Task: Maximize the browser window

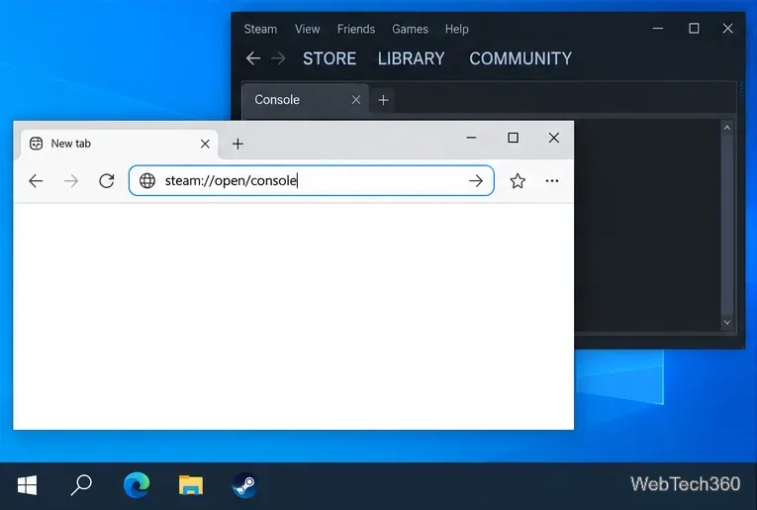Action: coord(513,138)
